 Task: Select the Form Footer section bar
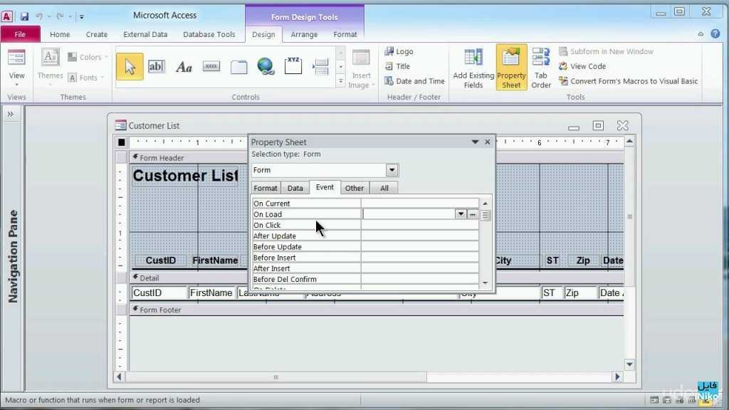[x=377, y=310]
